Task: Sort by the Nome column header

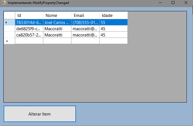Action: 57,15
